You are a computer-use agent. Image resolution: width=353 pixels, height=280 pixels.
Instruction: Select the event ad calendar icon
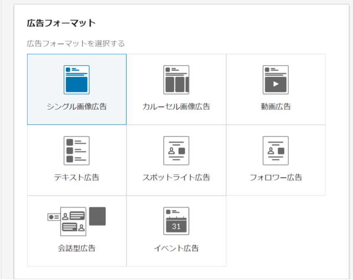pyautogui.click(x=176, y=222)
